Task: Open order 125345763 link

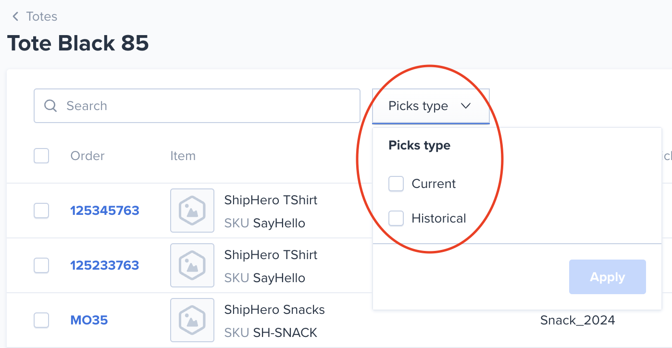Action: coord(105,211)
